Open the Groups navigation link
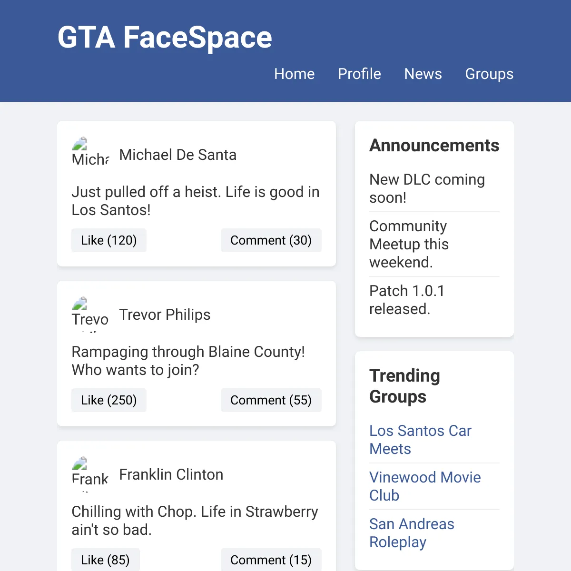571x571 pixels. tap(489, 74)
